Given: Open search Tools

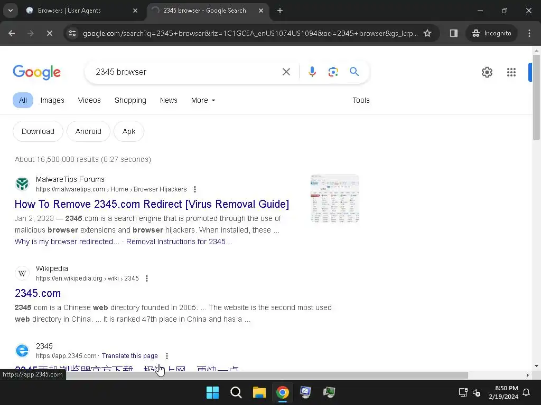Looking at the screenshot, I should (361, 100).
